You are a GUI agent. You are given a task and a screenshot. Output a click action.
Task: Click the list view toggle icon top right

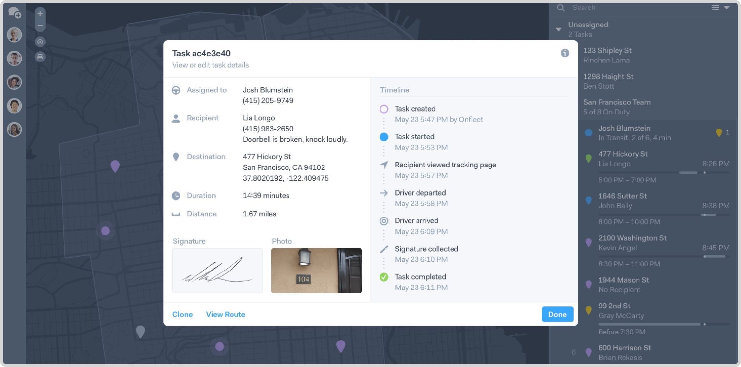tap(716, 8)
